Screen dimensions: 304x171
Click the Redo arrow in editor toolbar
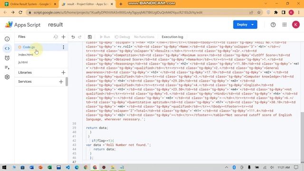tap(80, 37)
